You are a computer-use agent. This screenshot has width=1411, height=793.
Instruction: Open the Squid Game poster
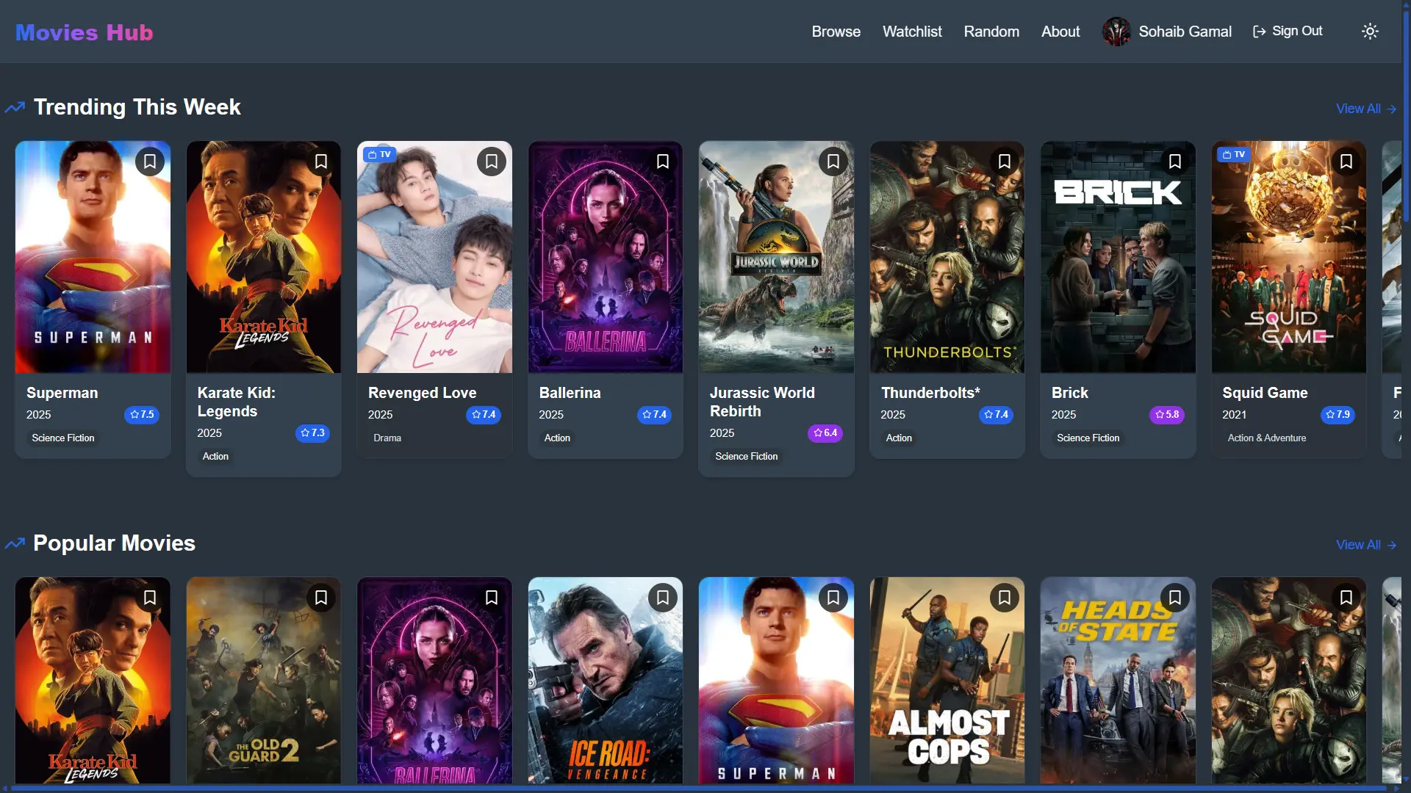click(1289, 257)
